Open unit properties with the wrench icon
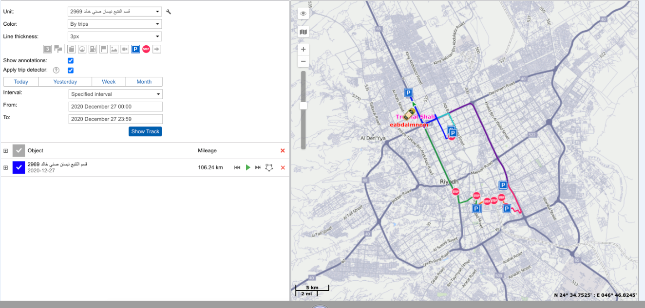This screenshot has width=645, height=308. click(169, 12)
